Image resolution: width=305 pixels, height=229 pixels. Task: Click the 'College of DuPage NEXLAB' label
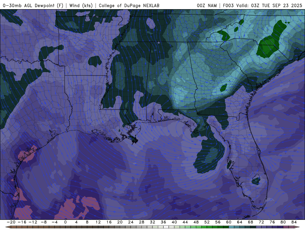tap(129, 5)
